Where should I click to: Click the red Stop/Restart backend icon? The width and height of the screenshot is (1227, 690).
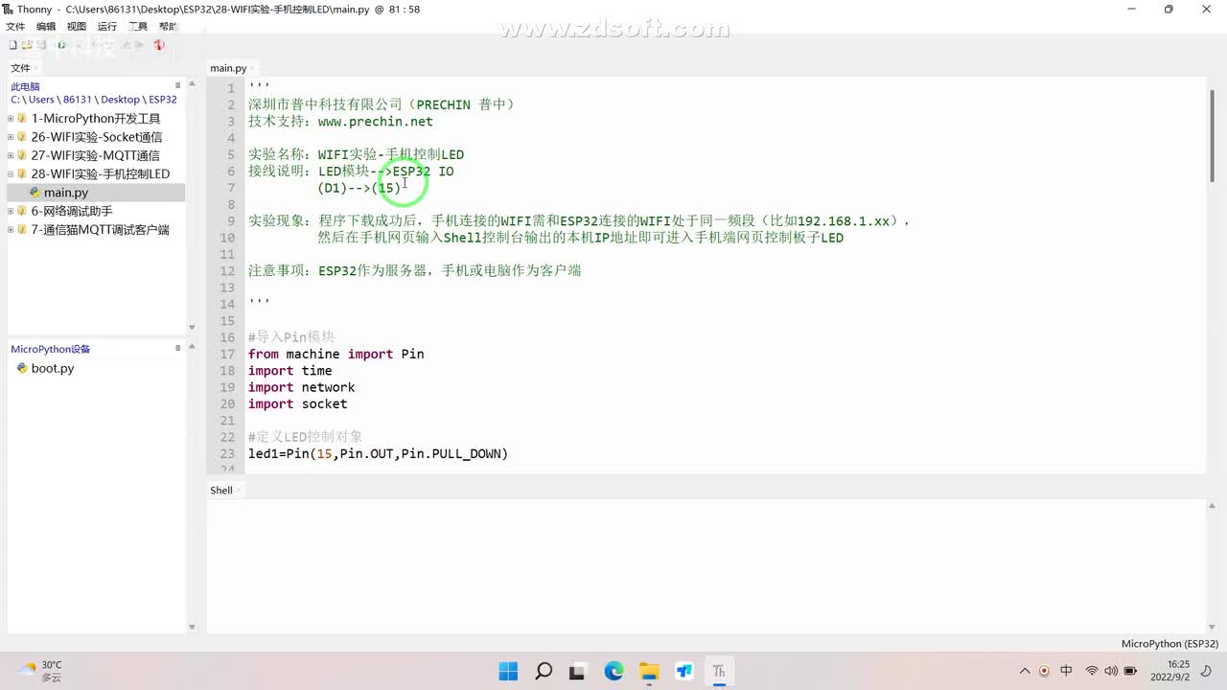coord(159,44)
